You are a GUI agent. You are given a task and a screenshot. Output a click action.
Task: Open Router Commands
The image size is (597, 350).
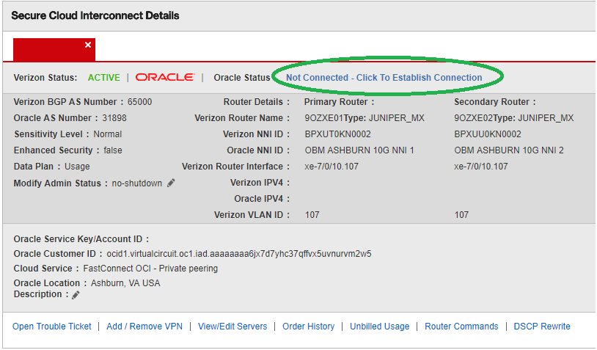pyautogui.click(x=461, y=327)
